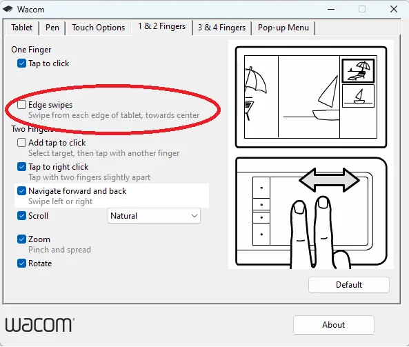The height and width of the screenshot is (347, 409).
Task: Close the Wacom window
Action: (x=394, y=10)
